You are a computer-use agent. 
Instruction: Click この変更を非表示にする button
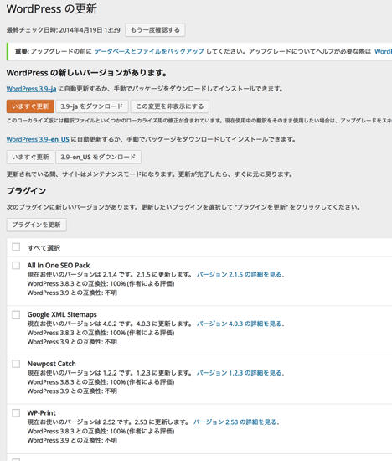tap(169, 106)
